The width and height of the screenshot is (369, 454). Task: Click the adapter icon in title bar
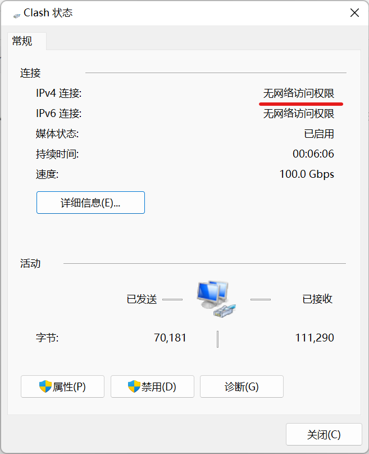point(17,16)
